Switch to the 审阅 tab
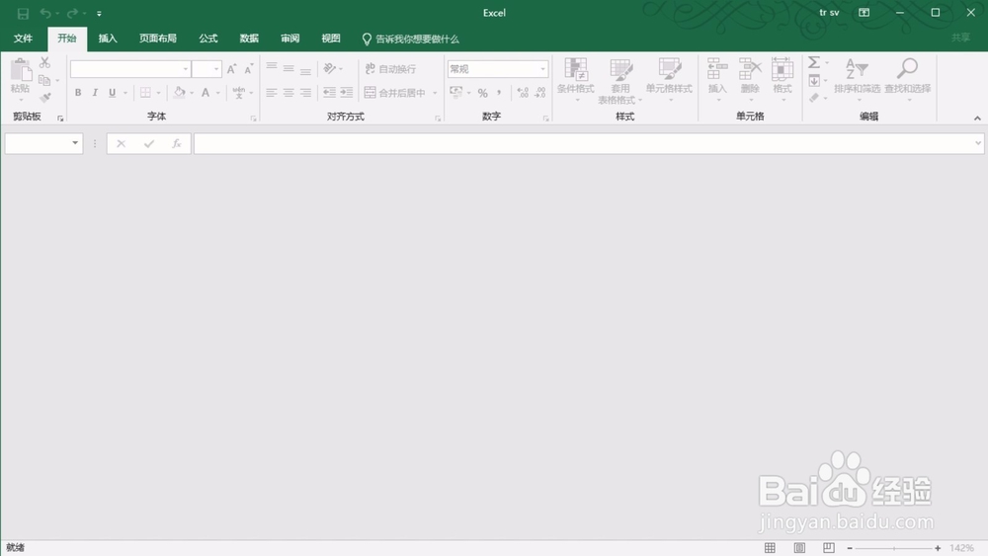The height and width of the screenshot is (556, 988). 290,40
